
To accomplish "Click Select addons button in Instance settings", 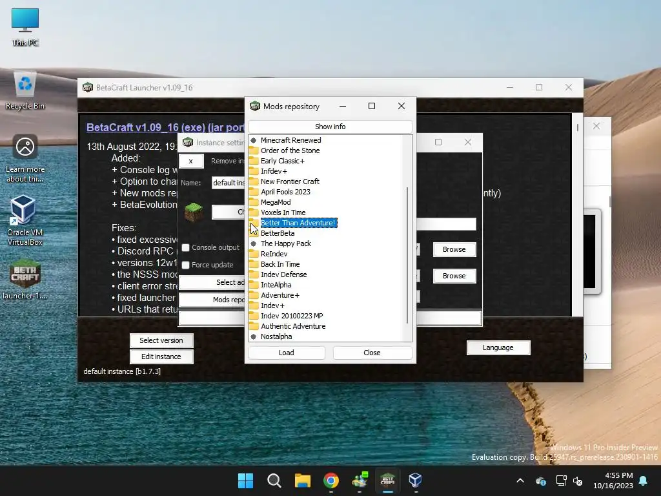I will click(212, 282).
